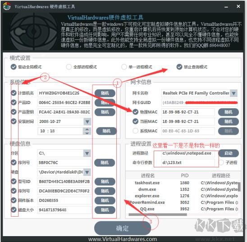Randomize the C:\ partition serial number

(x=105, y=162)
